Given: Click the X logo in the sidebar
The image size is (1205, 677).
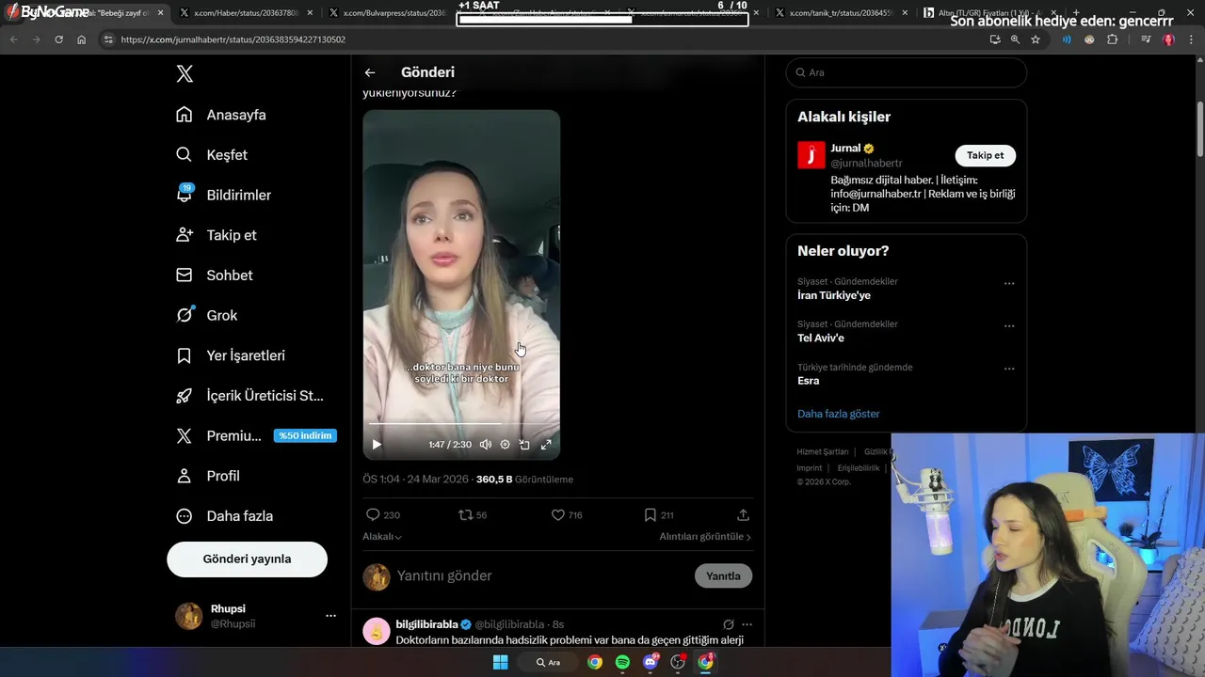Looking at the screenshot, I should pos(185,74).
